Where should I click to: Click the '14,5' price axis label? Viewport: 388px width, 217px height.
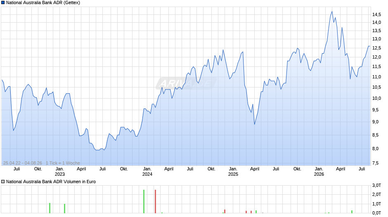pyautogui.click(x=376, y=14)
